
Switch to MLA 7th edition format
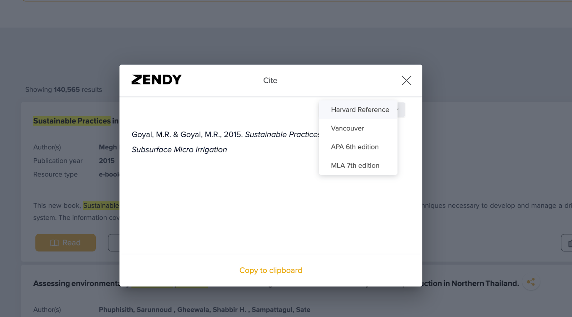(x=355, y=165)
